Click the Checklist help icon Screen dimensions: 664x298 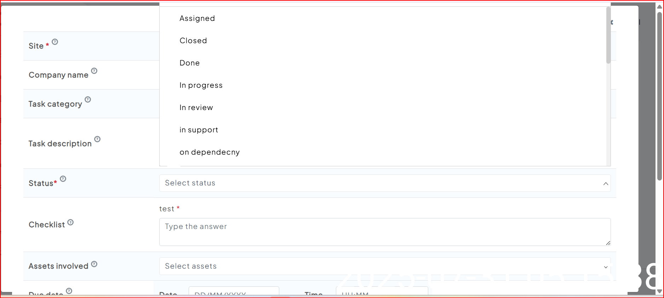click(70, 222)
